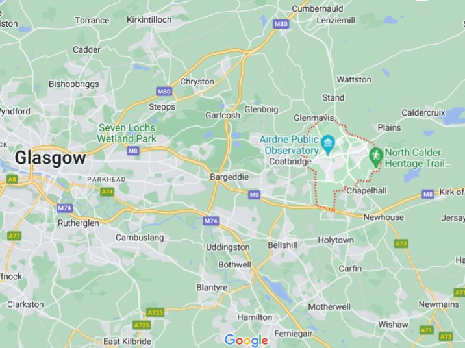
Task: Click the M80 shield near Cumbernauld
Action: point(281,24)
